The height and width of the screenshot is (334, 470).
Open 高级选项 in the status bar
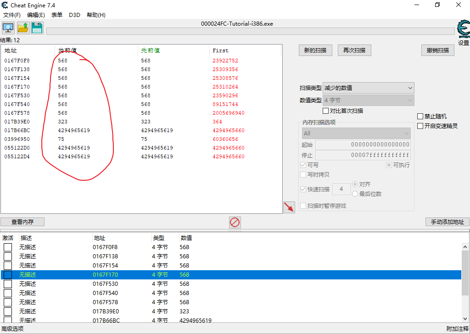tap(12, 328)
